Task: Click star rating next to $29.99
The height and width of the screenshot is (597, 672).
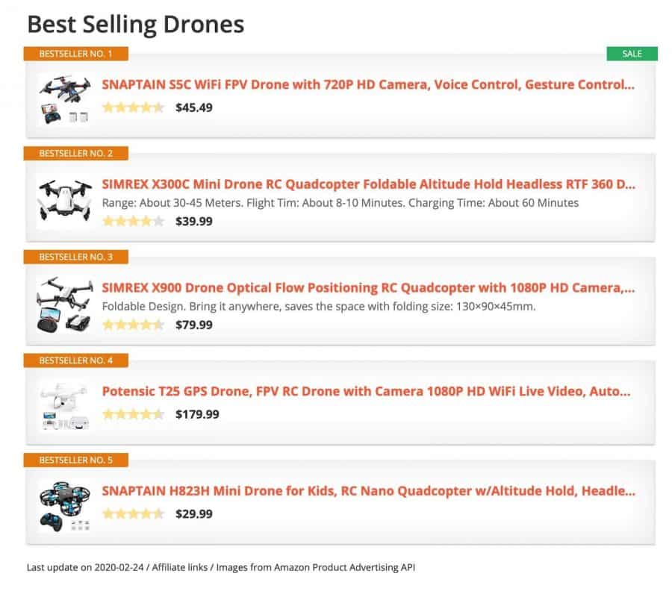Action: click(134, 513)
